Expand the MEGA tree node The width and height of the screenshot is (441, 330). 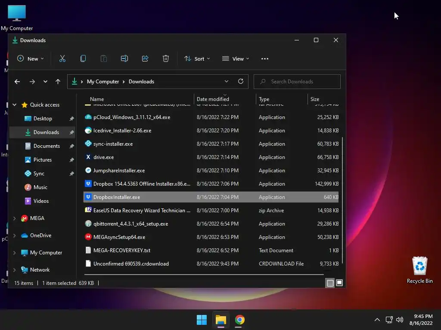coord(14,218)
